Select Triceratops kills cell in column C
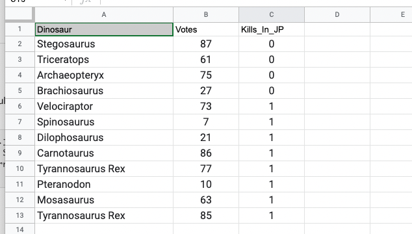The image size is (412, 234). tap(272, 59)
